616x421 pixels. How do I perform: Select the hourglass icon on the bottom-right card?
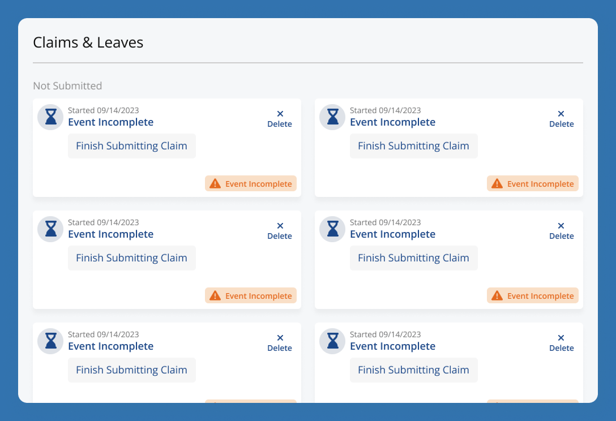332,341
